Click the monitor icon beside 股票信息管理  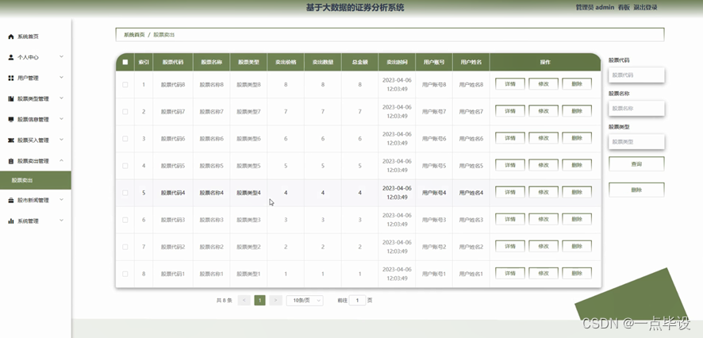coord(11,119)
